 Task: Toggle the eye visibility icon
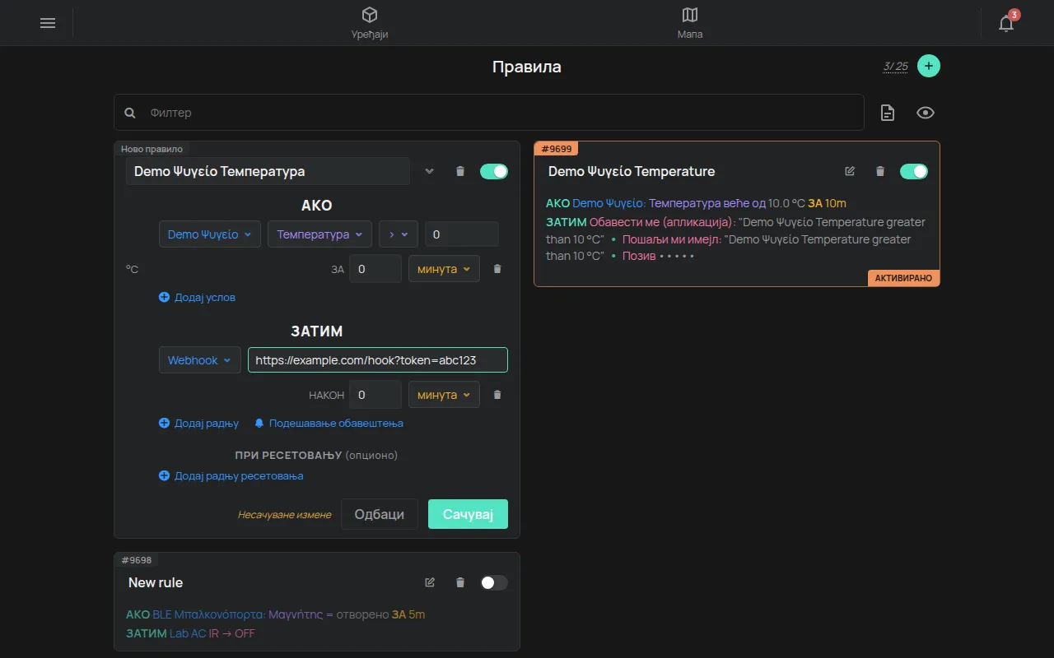click(x=926, y=113)
